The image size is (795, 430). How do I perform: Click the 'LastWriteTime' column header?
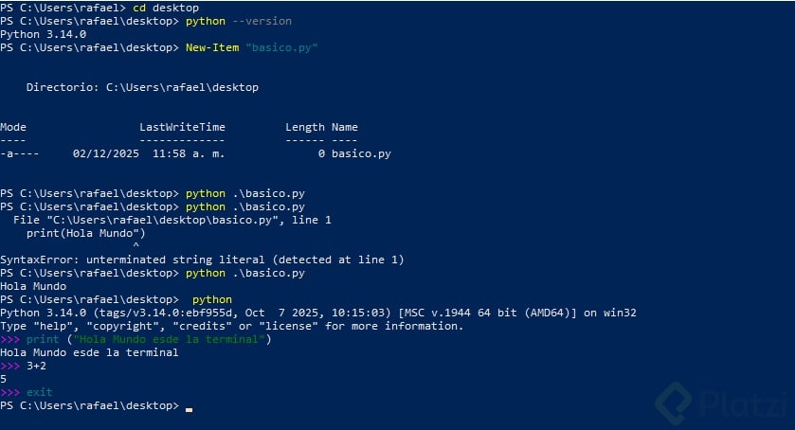pos(182,127)
